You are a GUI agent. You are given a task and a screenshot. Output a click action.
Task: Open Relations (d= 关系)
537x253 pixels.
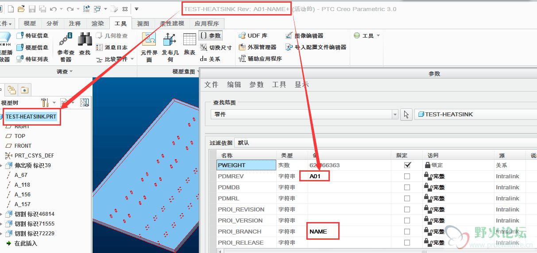210,59
